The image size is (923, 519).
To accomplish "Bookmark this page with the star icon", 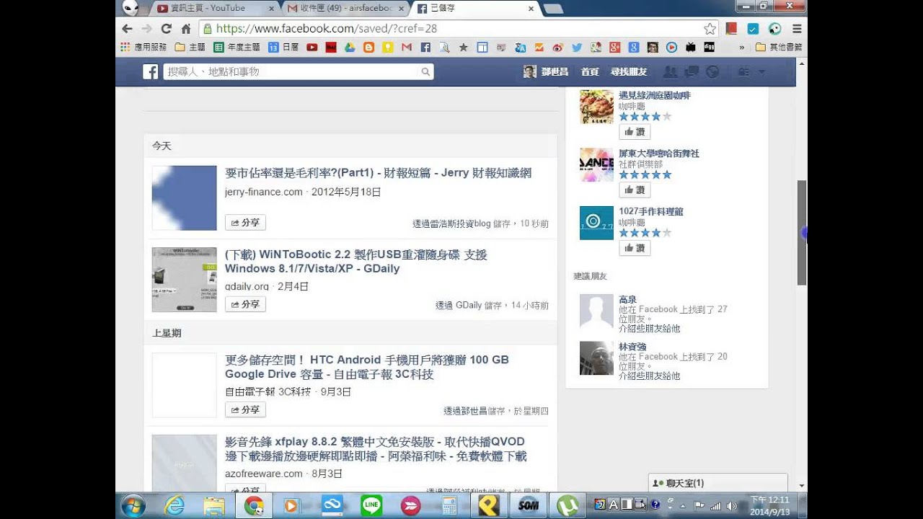I will pos(710,29).
